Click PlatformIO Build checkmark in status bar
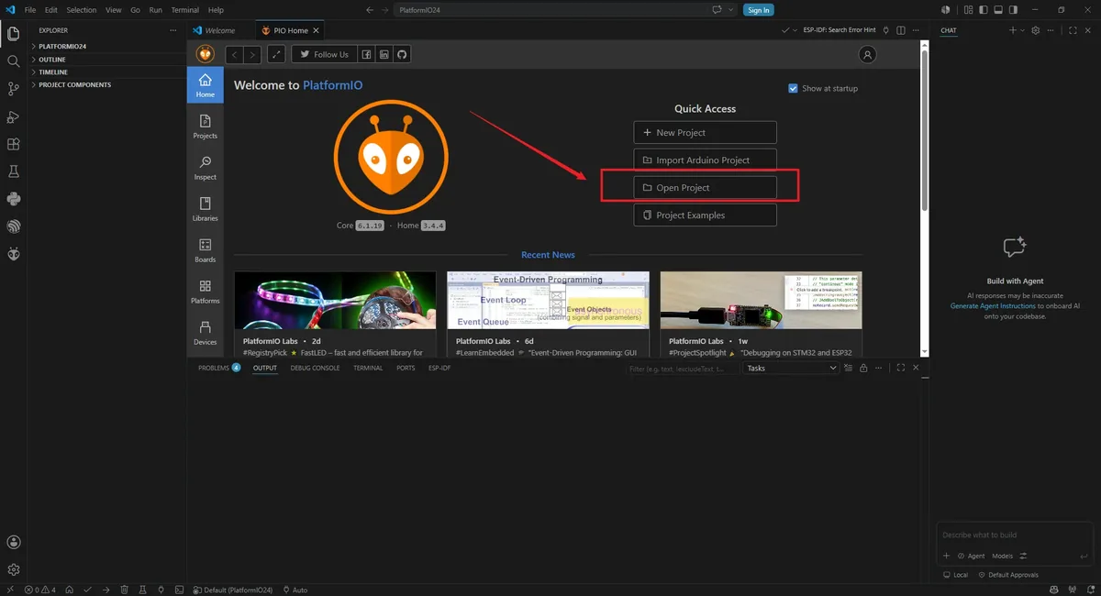The width and height of the screenshot is (1101, 596). pos(87,590)
